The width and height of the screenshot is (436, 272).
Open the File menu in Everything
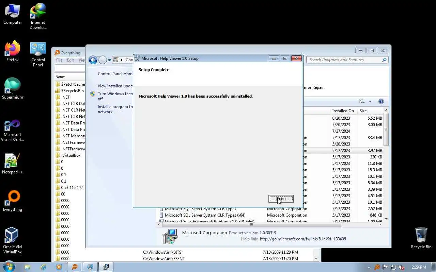[x=59, y=60]
